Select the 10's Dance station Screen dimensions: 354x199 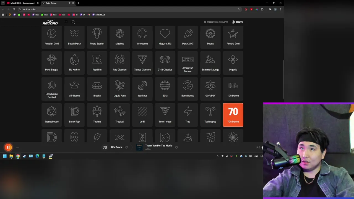coord(233,89)
